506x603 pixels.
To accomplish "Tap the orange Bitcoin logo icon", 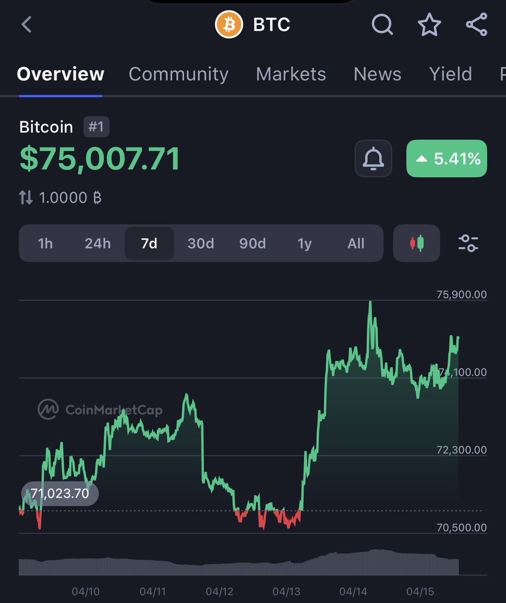I will coord(229,25).
